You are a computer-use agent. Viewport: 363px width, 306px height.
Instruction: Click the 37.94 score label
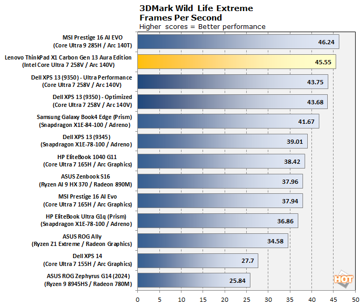[290, 201]
